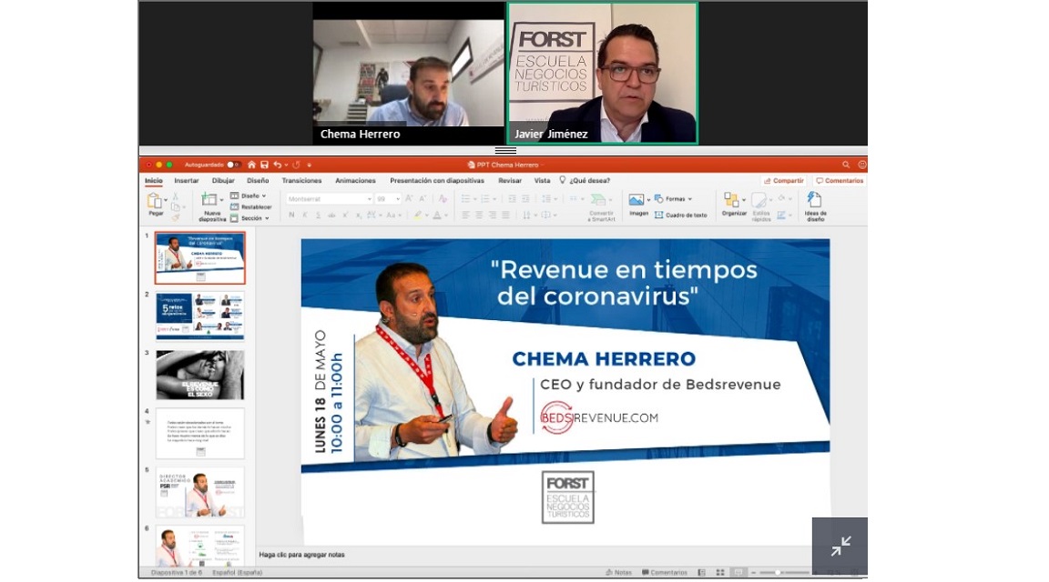1049x582 pixels.
Task: Apply italic with the K icon
Action: pyautogui.click(x=305, y=216)
